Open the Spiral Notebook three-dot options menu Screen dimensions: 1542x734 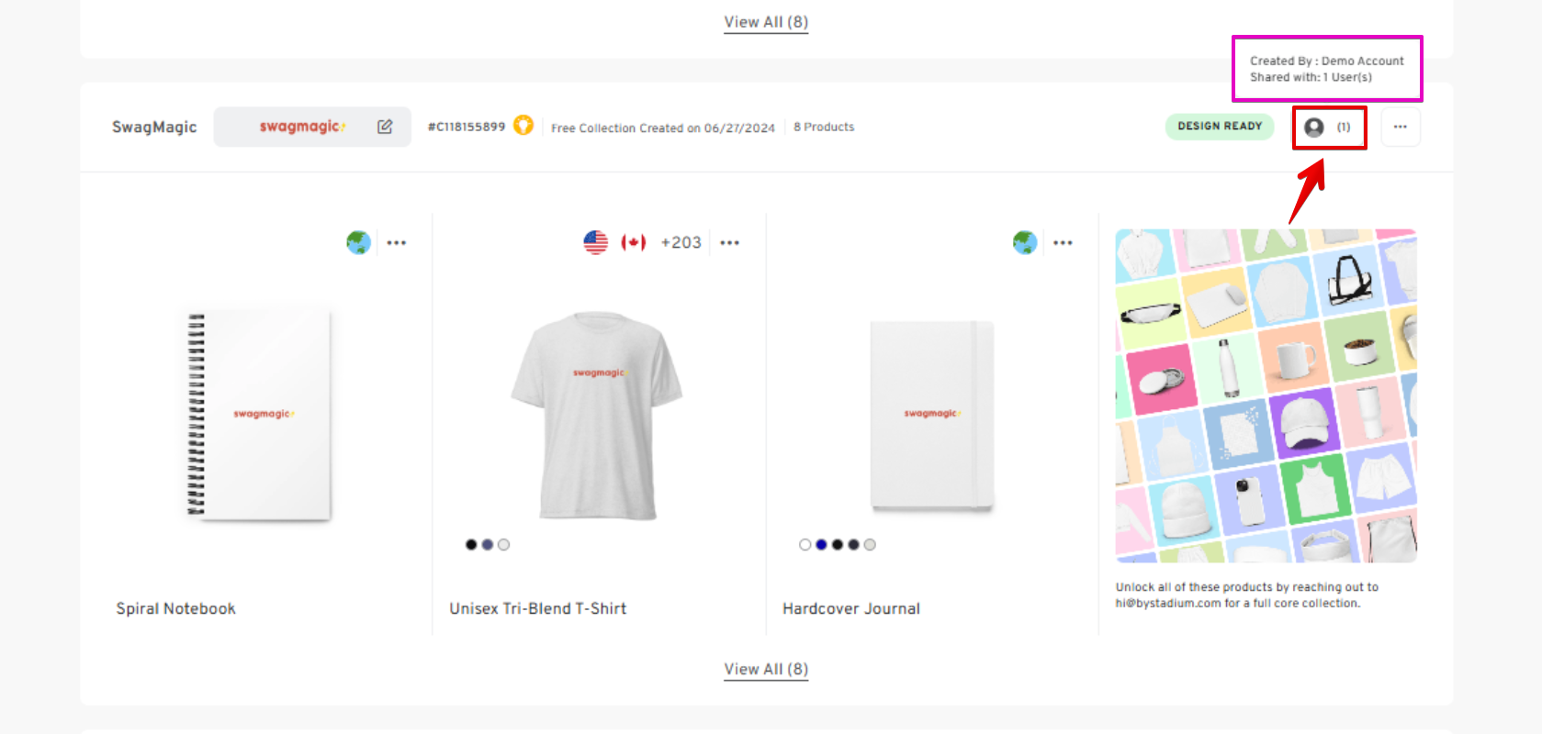point(397,243)
